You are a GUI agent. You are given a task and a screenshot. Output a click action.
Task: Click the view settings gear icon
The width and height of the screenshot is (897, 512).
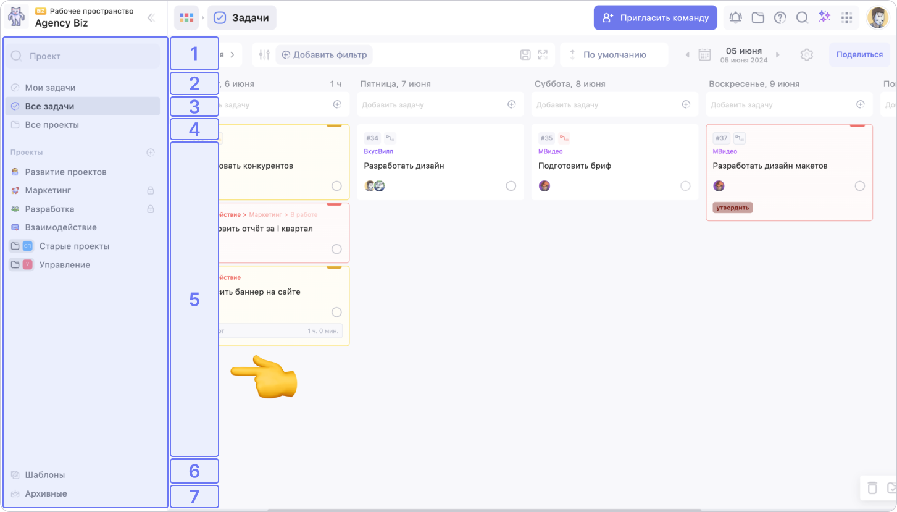coord(806,55)
